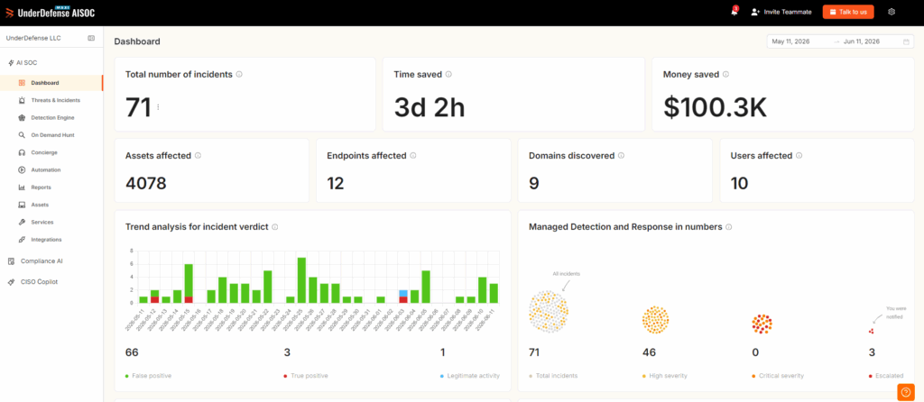This screenshot has width=924, height=402.
Task: Toggle True positive legend in trend chart
Action: tap(306, 376)
